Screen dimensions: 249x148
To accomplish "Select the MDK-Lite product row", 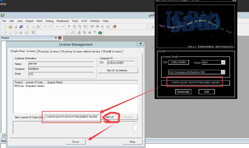I will pos(75,86).
